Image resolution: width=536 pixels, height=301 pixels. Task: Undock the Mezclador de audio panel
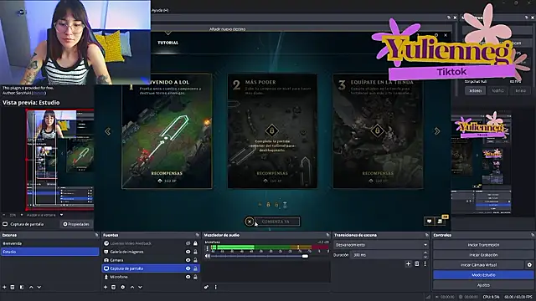coord(327,235)
